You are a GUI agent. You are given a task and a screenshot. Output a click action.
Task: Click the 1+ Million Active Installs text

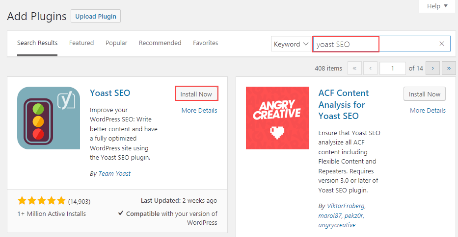pyautogui.click(x=52, y=213)
